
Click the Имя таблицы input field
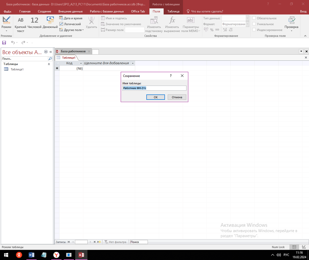pyautogui.click(x=154, y=88)
